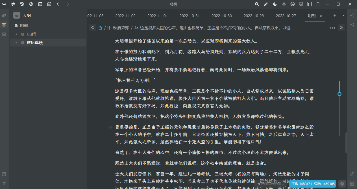Open settings gear icon

click(x=284, y=4)
